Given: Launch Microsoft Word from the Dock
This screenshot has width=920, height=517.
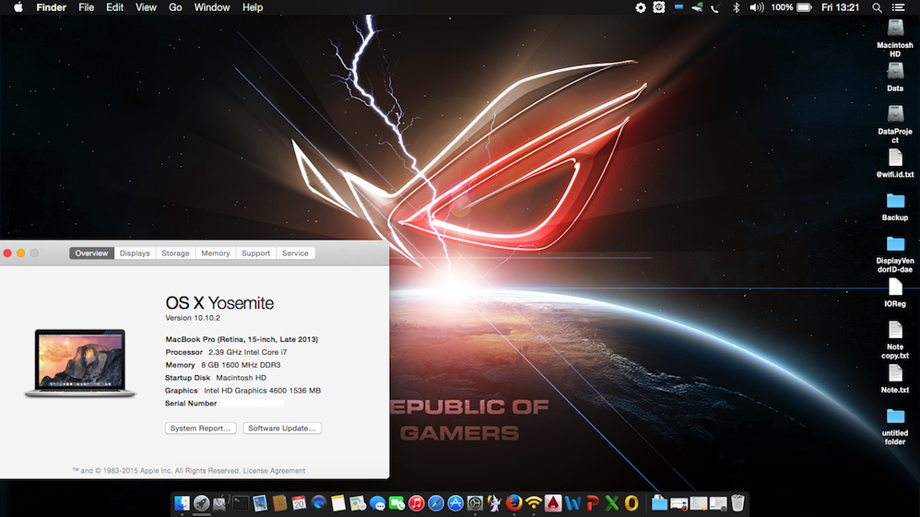Looking at the screenshot, I should [x=572, y=503].
